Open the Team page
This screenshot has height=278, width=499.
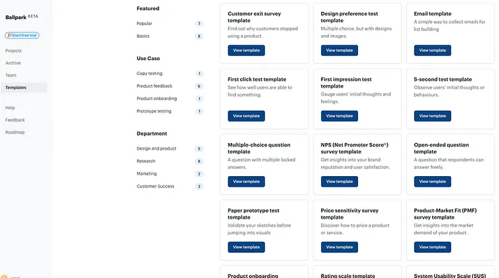pos(11,76)
